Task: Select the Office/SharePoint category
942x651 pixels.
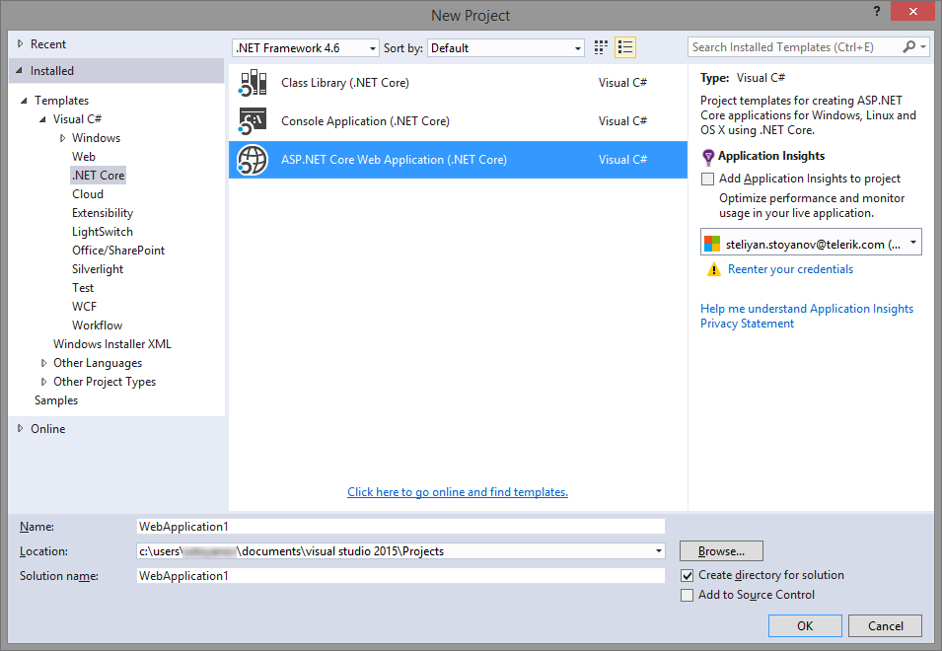Action: pyautogui.click(x=118, y=251)
